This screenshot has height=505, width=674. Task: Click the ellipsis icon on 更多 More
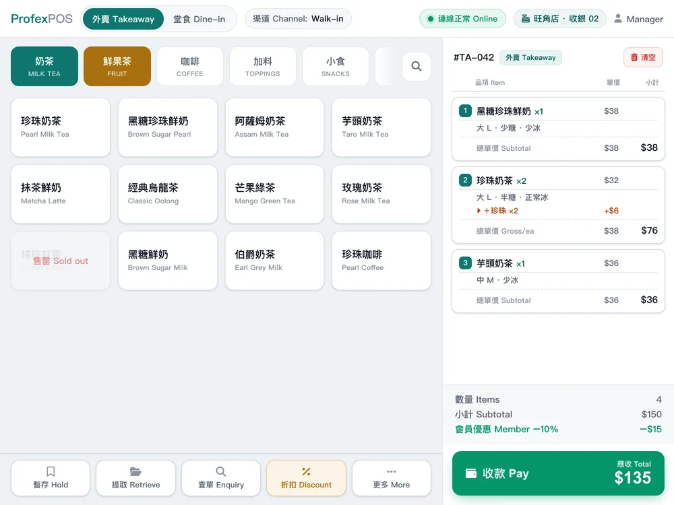tap(391, 471)
